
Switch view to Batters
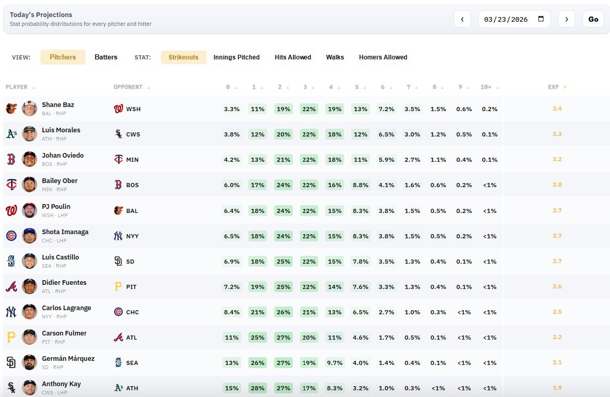tap(106, 57)
